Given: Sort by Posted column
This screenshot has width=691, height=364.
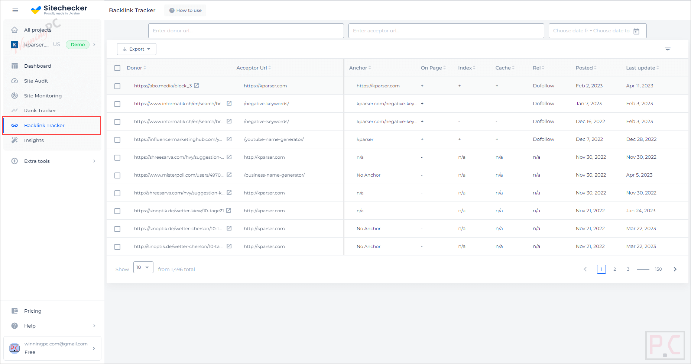Looking at the screenshot, I should 586,68.
